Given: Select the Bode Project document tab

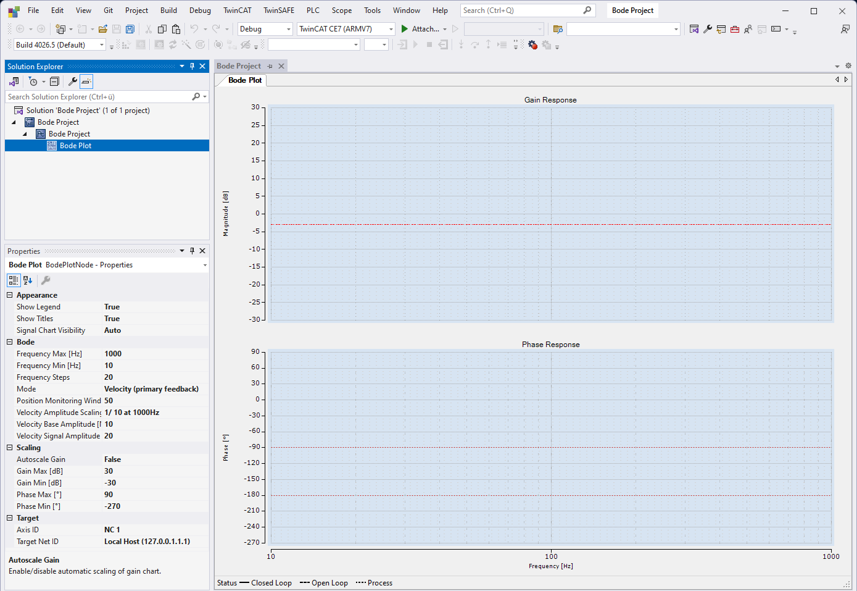Looking at the screenshot, I should click(x=239, y=66).
